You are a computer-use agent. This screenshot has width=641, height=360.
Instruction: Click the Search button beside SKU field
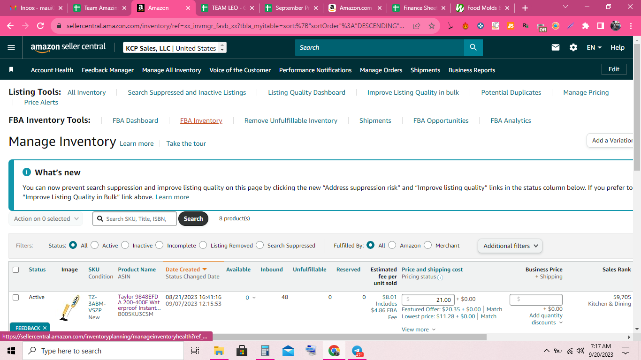pos(193,219)
